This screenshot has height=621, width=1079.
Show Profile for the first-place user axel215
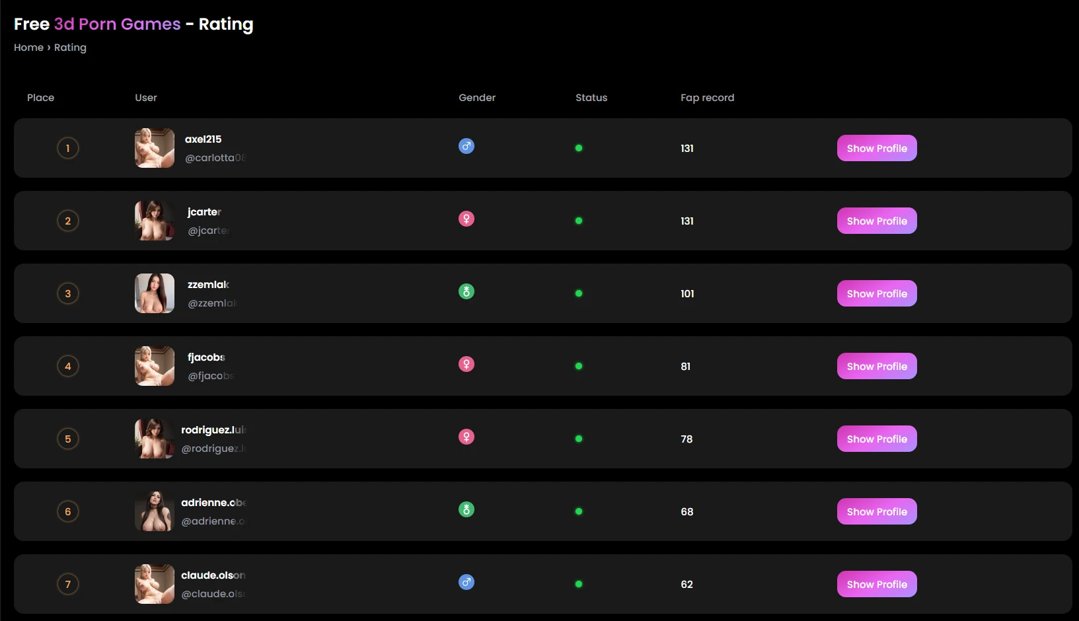[877, 148]
